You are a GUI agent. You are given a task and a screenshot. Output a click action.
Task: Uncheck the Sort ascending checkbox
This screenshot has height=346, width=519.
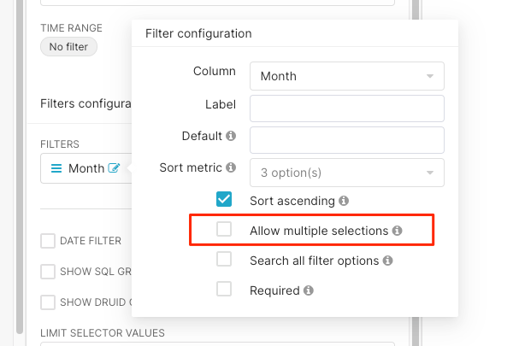click(224, 200)
